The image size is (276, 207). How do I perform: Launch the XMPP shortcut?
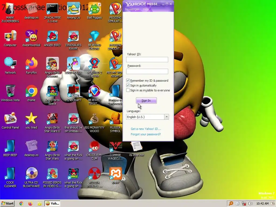coord(115,176)
